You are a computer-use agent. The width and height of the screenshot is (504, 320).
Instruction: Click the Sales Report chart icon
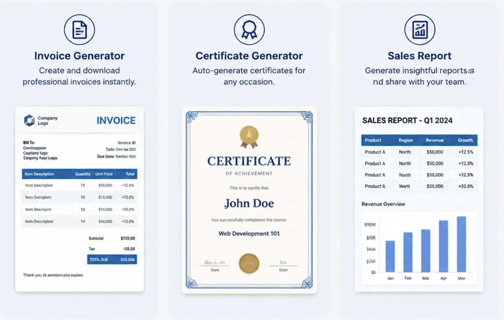click(x=420, y=30)
